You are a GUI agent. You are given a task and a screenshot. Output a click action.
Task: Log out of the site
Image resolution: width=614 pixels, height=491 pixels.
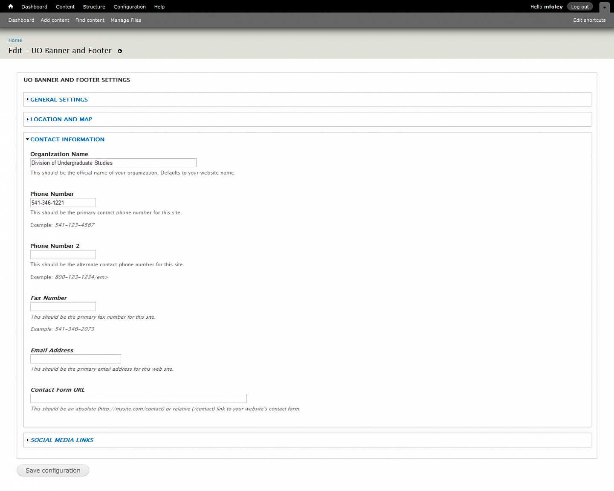pos(580,7)
